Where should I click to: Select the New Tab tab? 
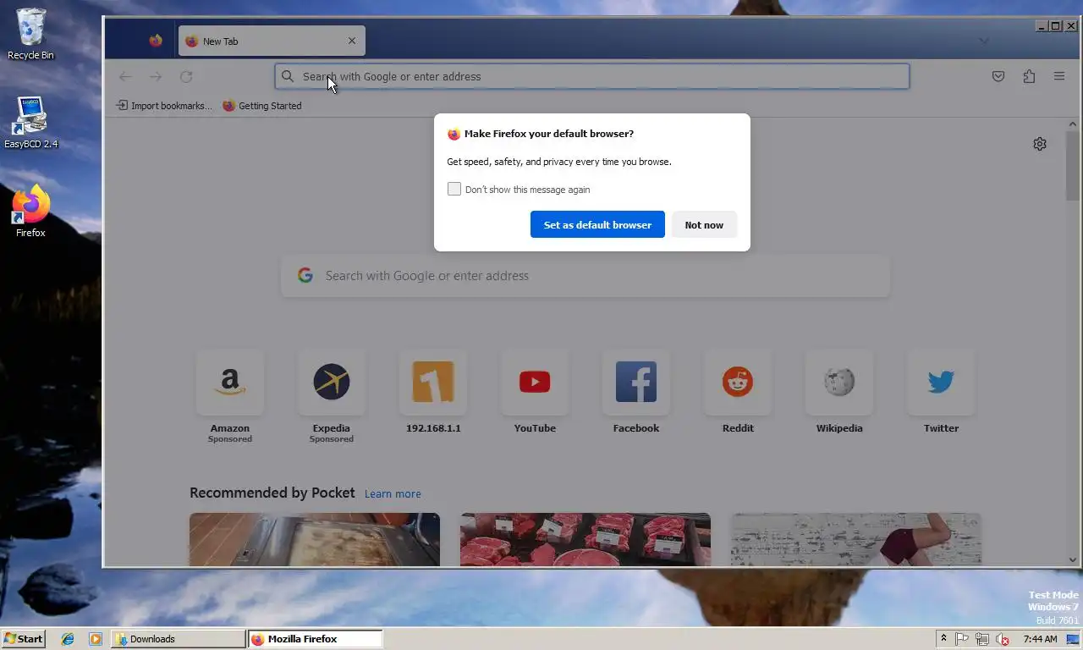click(271, 41)
